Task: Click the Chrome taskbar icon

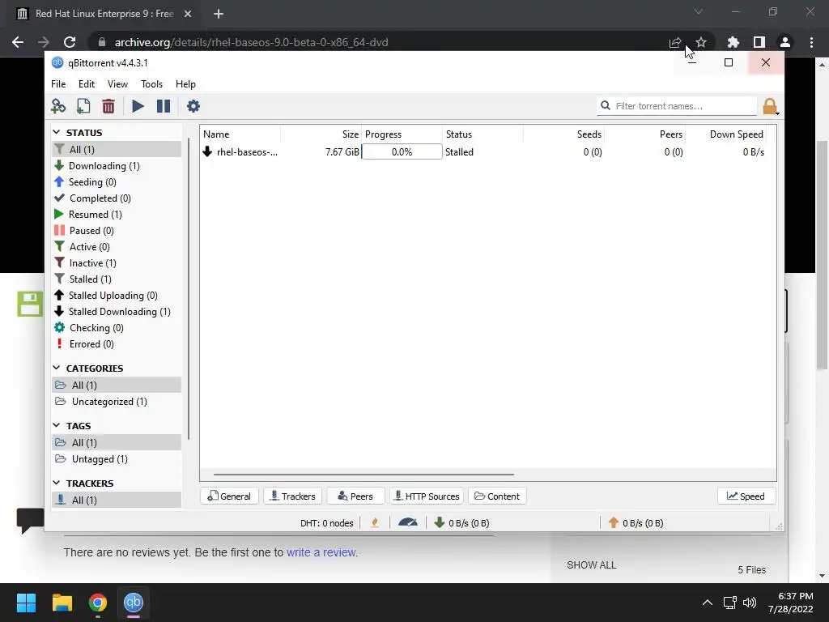Action: click(98, 603)
